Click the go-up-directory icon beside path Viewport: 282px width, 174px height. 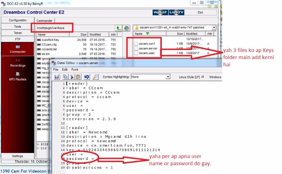[x=119, y=28]
